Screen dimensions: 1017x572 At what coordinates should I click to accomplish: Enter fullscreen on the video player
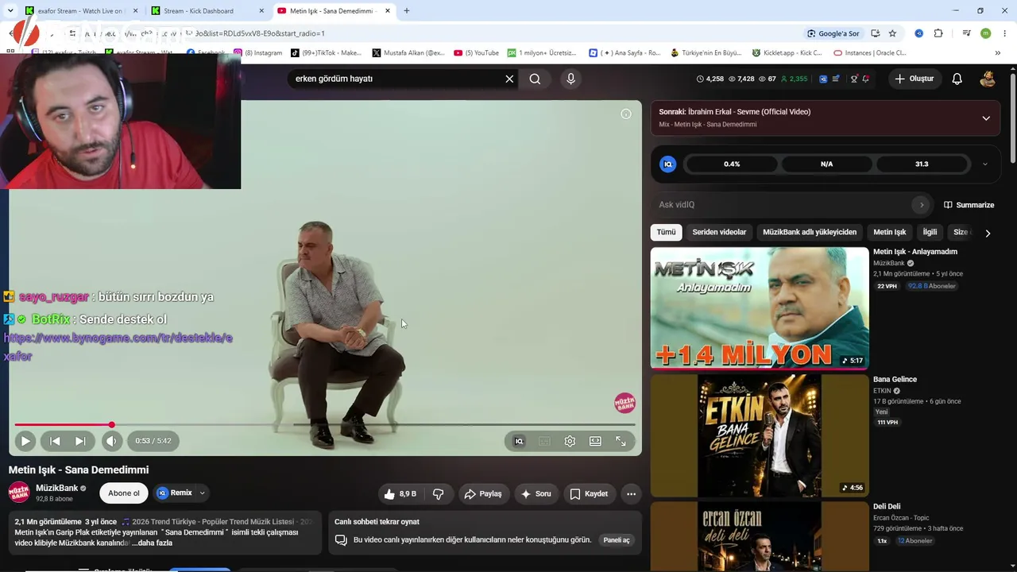click(x=621, y=441)
